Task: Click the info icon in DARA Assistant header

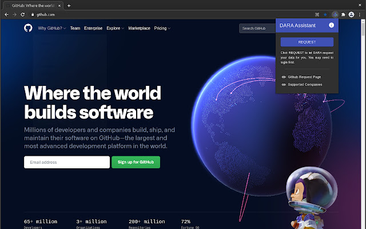Action: tap(331, 25)
